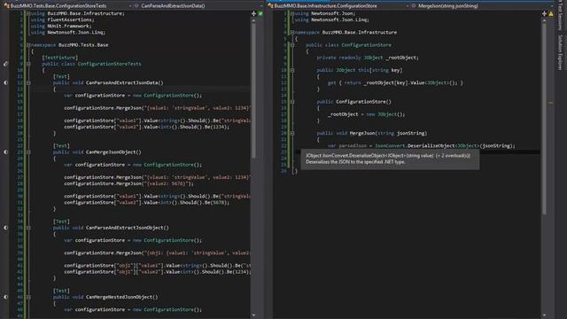Click the yellow marker on right pane marker bar
567x319 pixels.
tap(551, 103)
